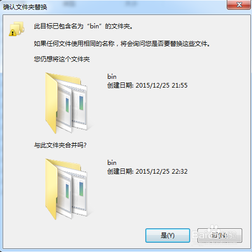This screenshot has height=252, width=252.
Task: Click the quoted “bin” in top message
Action: (x=94, y=26)
